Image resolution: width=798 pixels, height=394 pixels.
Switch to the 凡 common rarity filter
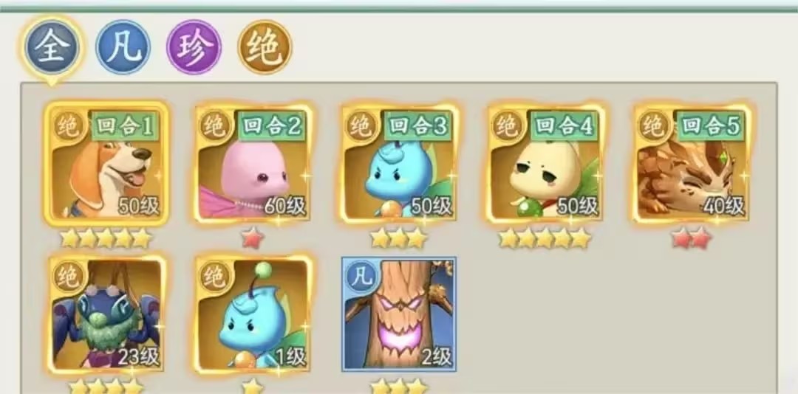tap(123, 47)
